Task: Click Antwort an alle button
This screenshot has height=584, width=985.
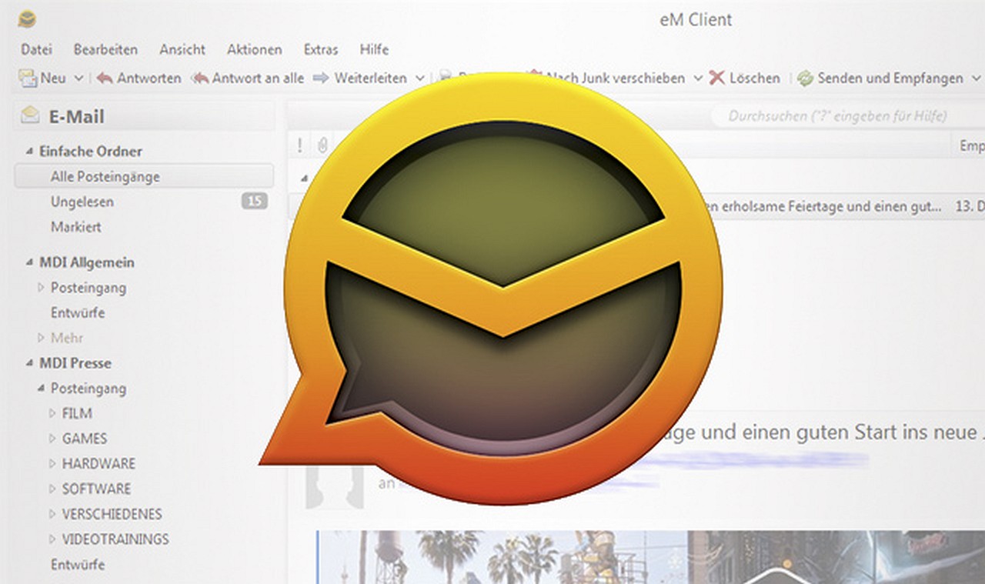Action: [248, 78]
